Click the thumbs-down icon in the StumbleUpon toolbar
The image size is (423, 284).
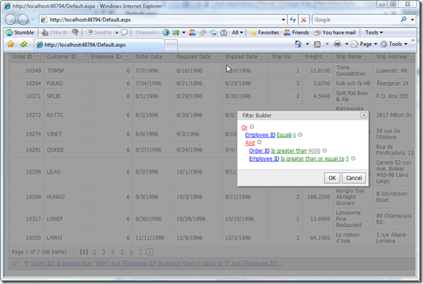point(75,32)
